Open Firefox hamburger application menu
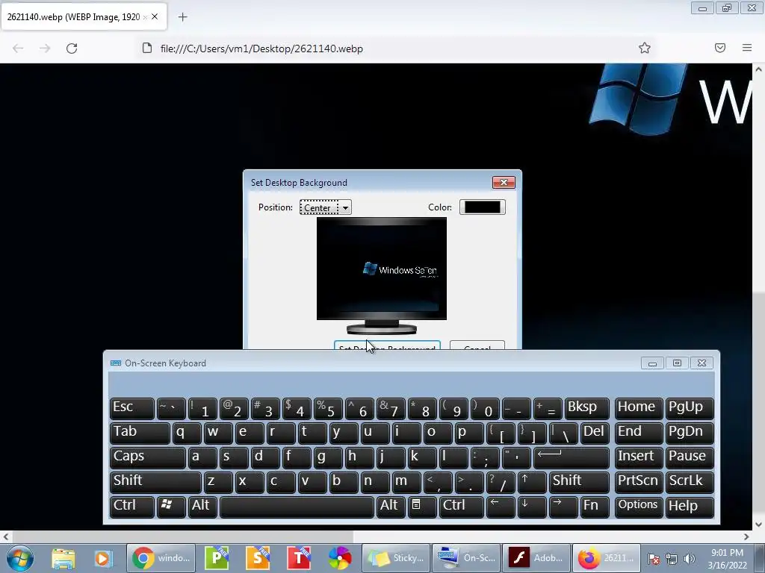765x573 pixels. pyautogui.click(x=747, y=48)
